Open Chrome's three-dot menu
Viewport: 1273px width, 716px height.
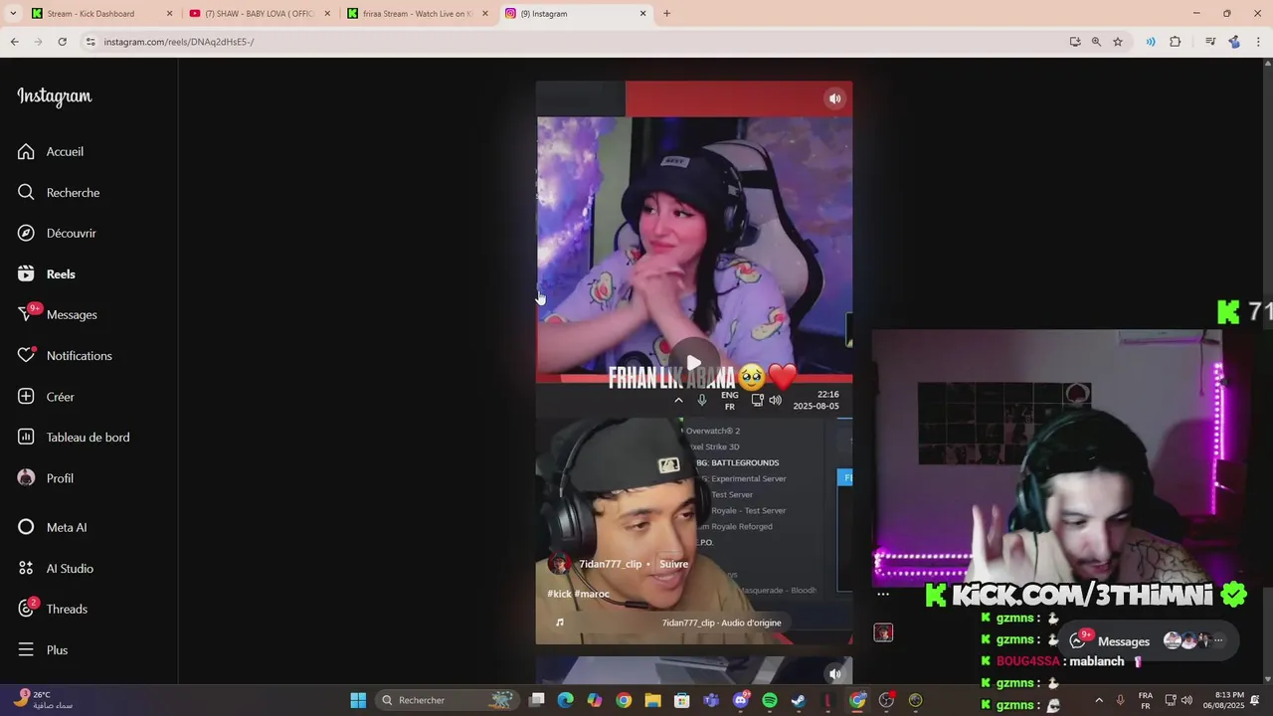pyautogui.click(x=1258, y=42)
